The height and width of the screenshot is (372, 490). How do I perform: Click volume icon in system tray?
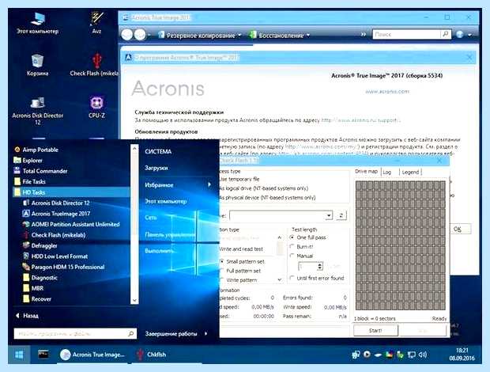(x=423, y=355)
